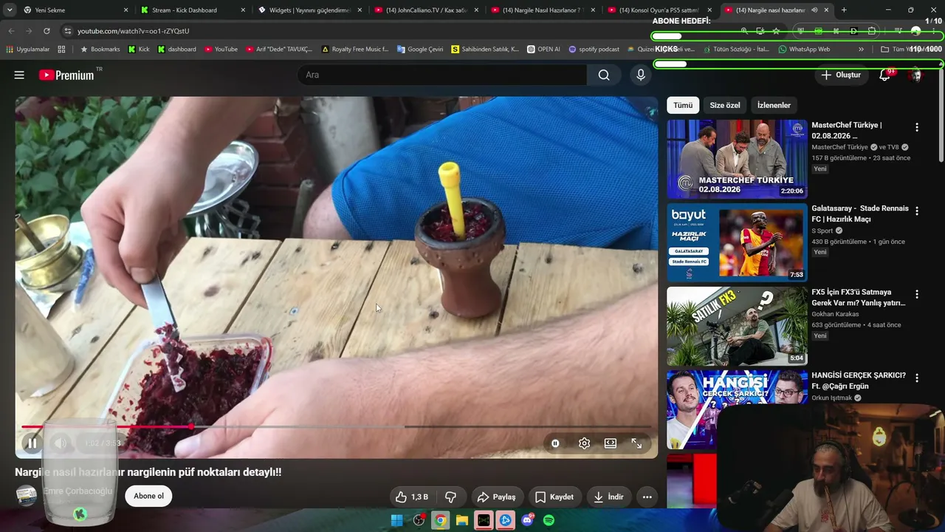Open the Oluştur create menu
Image resolution: width=945 pixels, height=532 pixels.
click(842, 75)
